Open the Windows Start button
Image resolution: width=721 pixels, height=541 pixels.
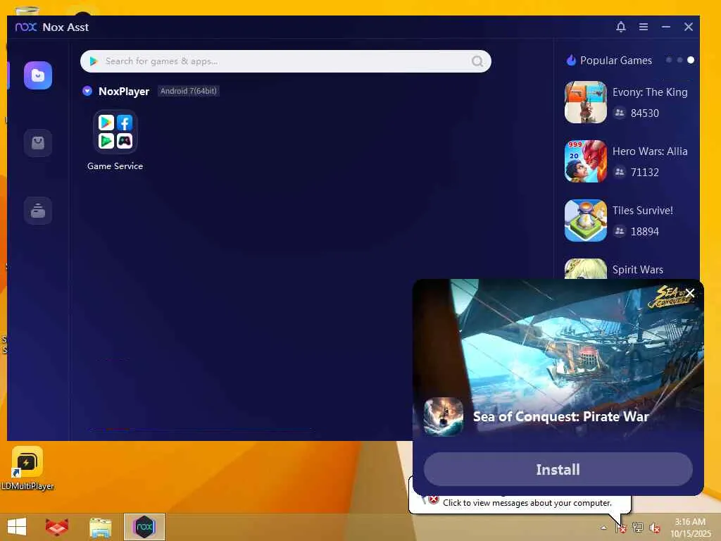(x=17, y=527)
